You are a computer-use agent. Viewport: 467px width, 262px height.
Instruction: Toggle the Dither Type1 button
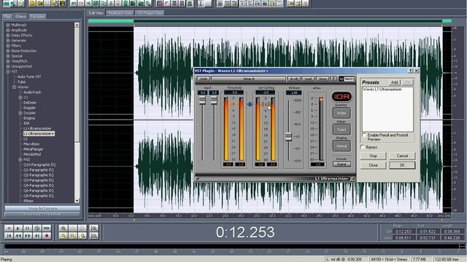tap(341, 130)
